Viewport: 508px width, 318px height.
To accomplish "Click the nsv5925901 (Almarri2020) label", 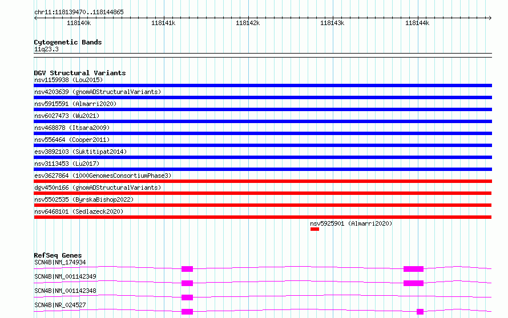I will (x=351, y=223).
